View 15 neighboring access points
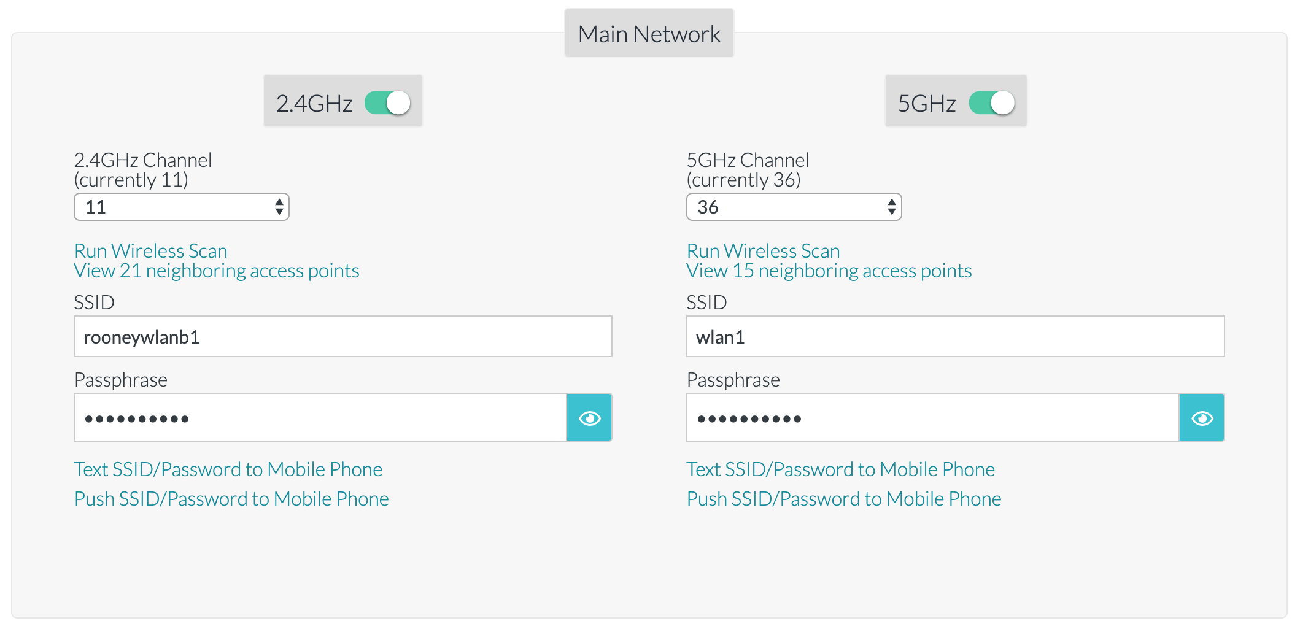The image size is (1300, 632). (x=829, y=271)
